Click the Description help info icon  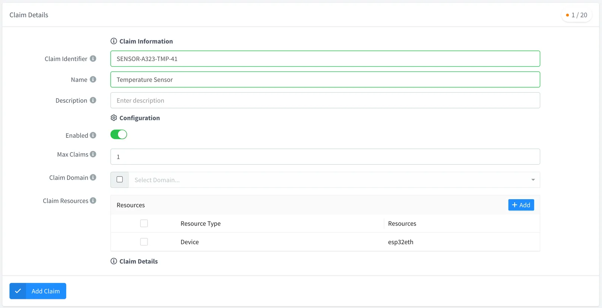click(x=93, y=100)
